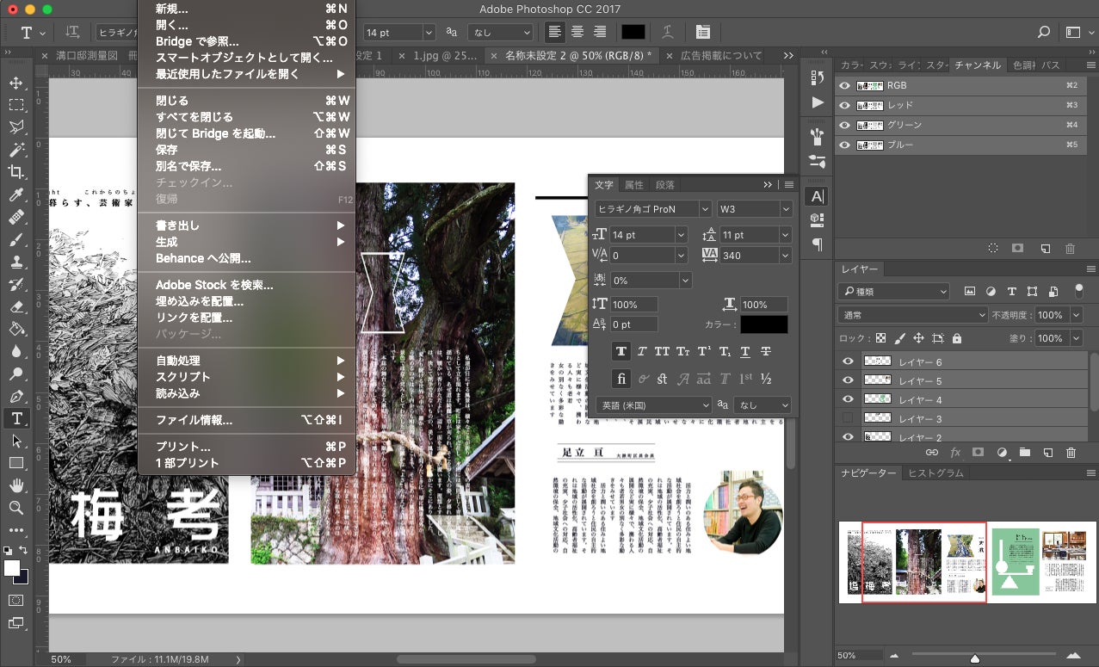
Task: Switch to the ヒストグラム tab
Action: [935, 473]
